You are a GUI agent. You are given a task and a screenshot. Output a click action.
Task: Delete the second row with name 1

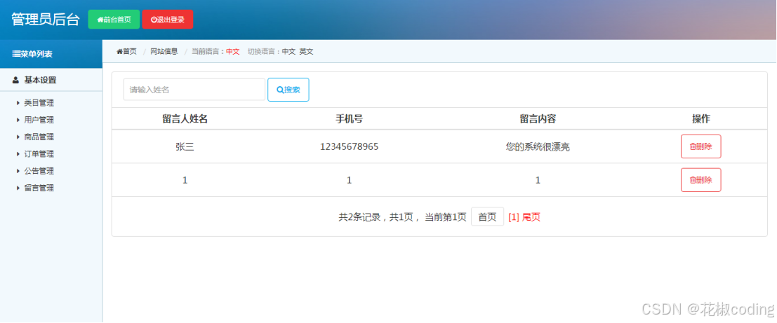coord(700,180)
